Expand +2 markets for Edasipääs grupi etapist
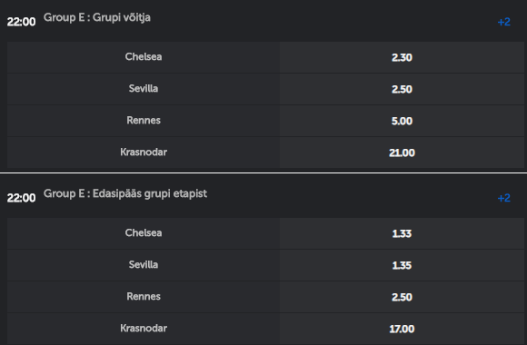Screen dimensions: 527x345 pos(503,198)
